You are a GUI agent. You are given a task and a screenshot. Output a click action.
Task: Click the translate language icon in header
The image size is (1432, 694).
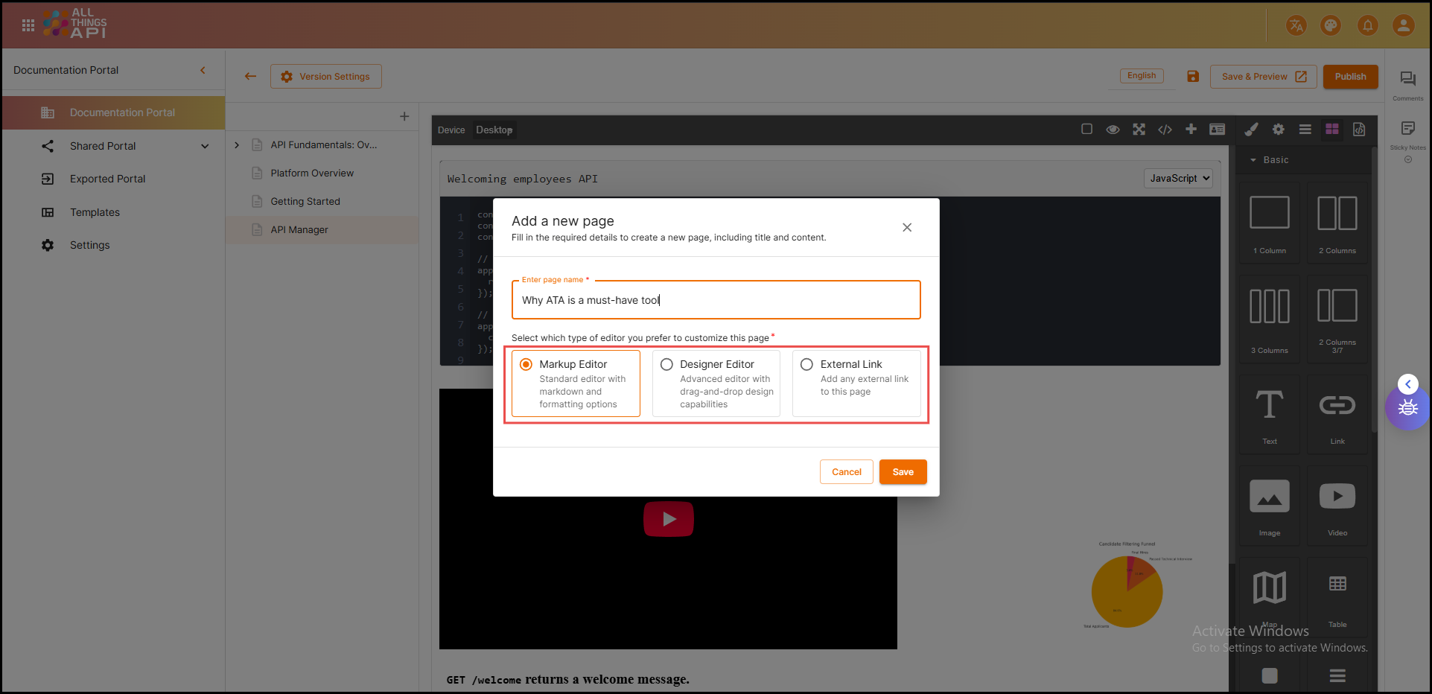pos(1296,26)
